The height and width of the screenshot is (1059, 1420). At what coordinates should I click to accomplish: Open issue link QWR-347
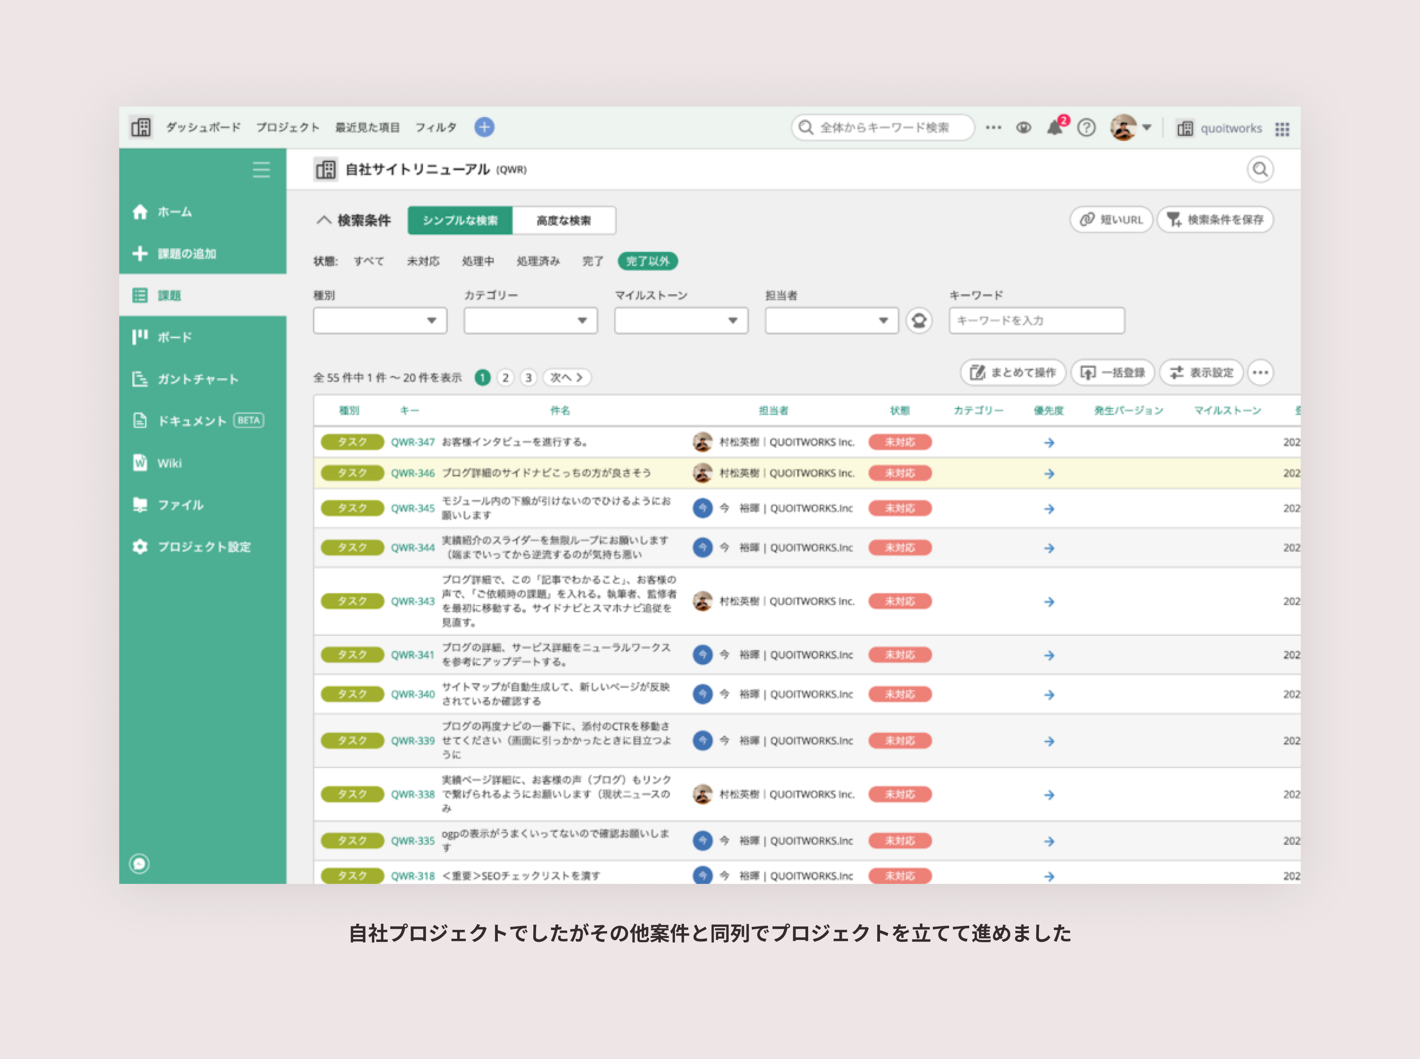coord(412,442)
